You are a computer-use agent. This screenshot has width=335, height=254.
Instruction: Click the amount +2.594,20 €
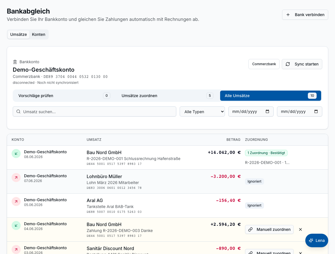point(226,224)
